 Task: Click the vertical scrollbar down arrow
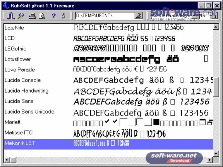click(216, 154)
